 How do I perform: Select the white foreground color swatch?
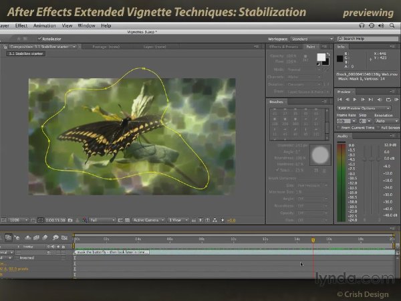coord(321,57)
